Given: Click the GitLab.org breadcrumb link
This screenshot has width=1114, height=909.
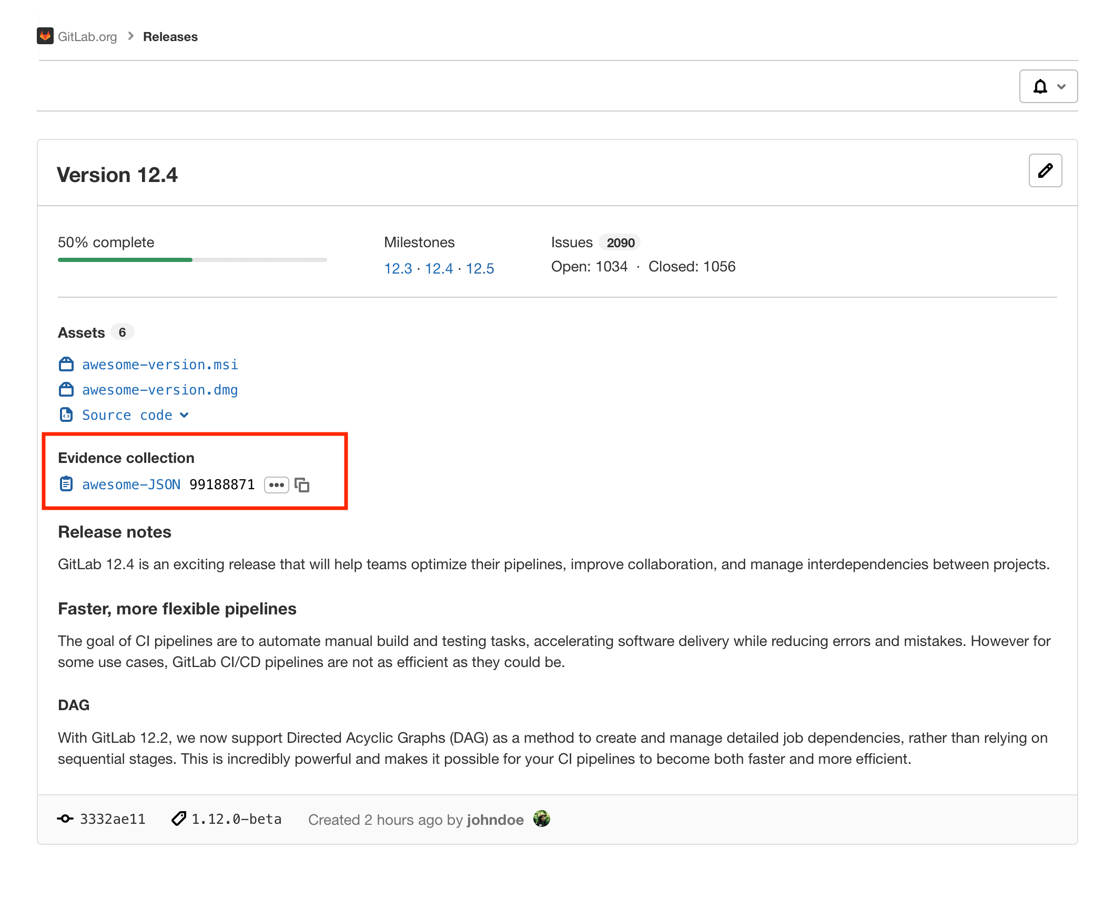Looking at the screenshot, I should (x=87, y=36).
